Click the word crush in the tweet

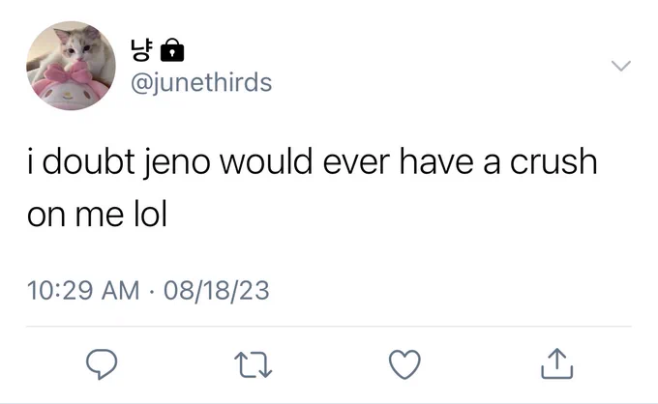[553, 162]
